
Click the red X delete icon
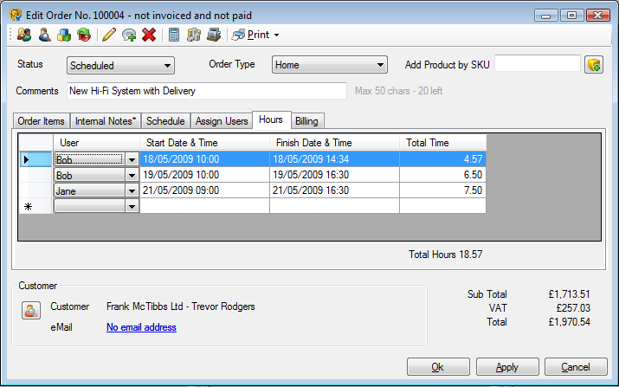pyautogui.click(x=149, y=35)
